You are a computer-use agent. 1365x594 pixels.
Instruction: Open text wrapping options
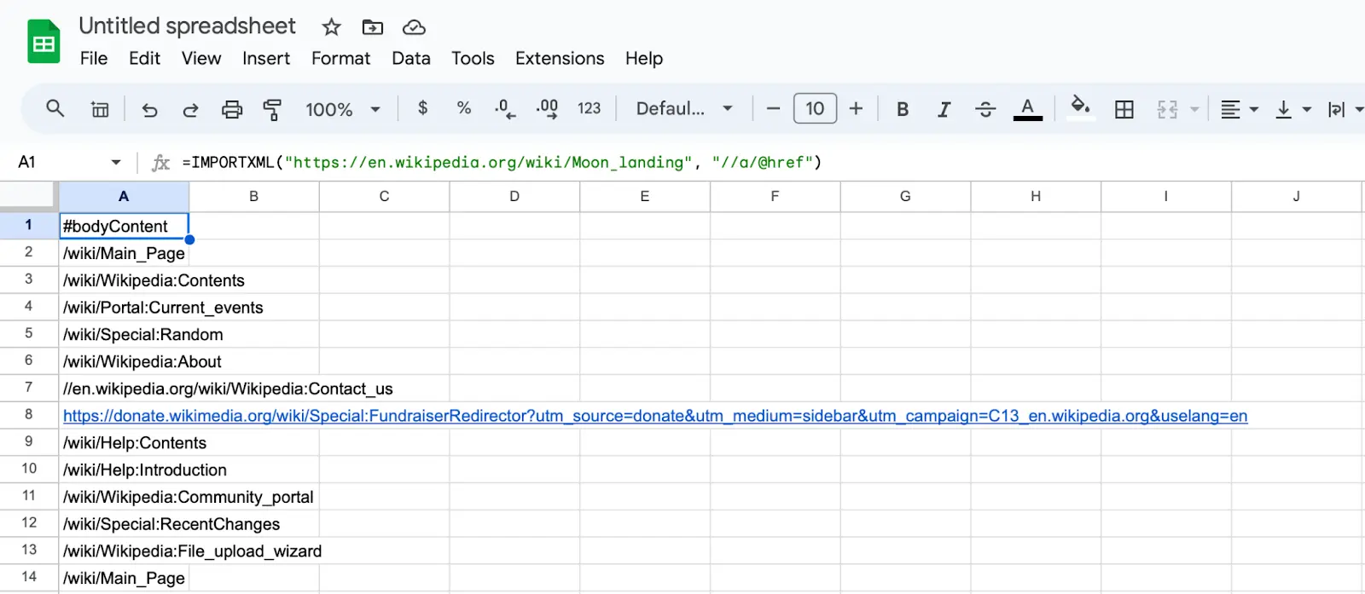1345,109
